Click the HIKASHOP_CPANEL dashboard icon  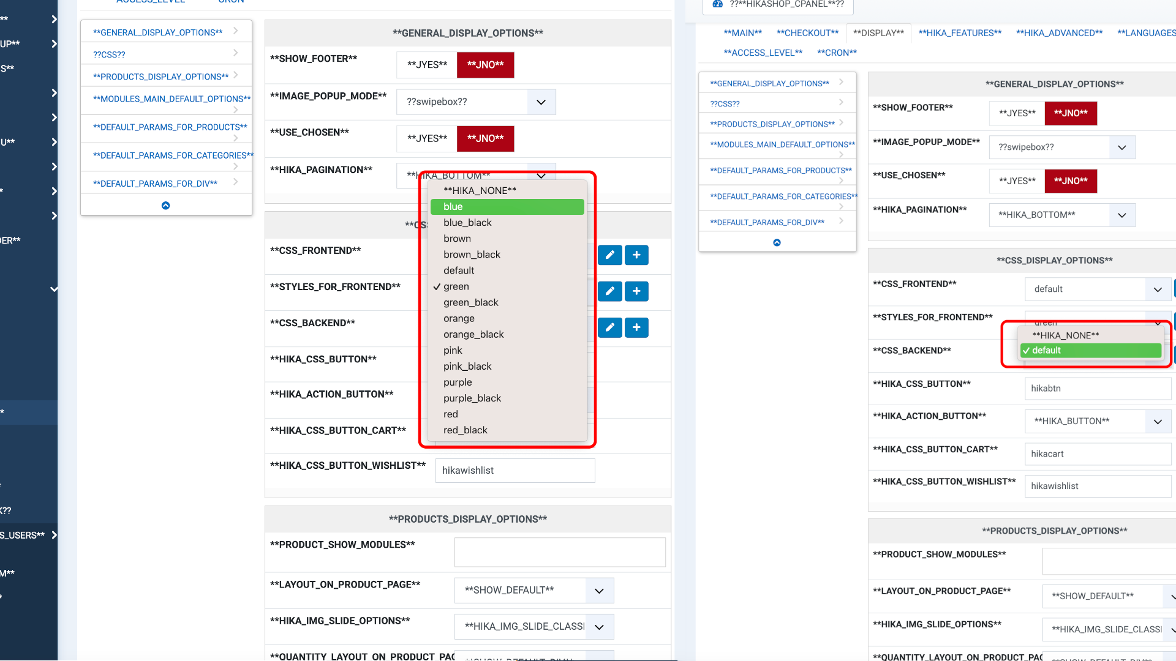coord(717,4)
